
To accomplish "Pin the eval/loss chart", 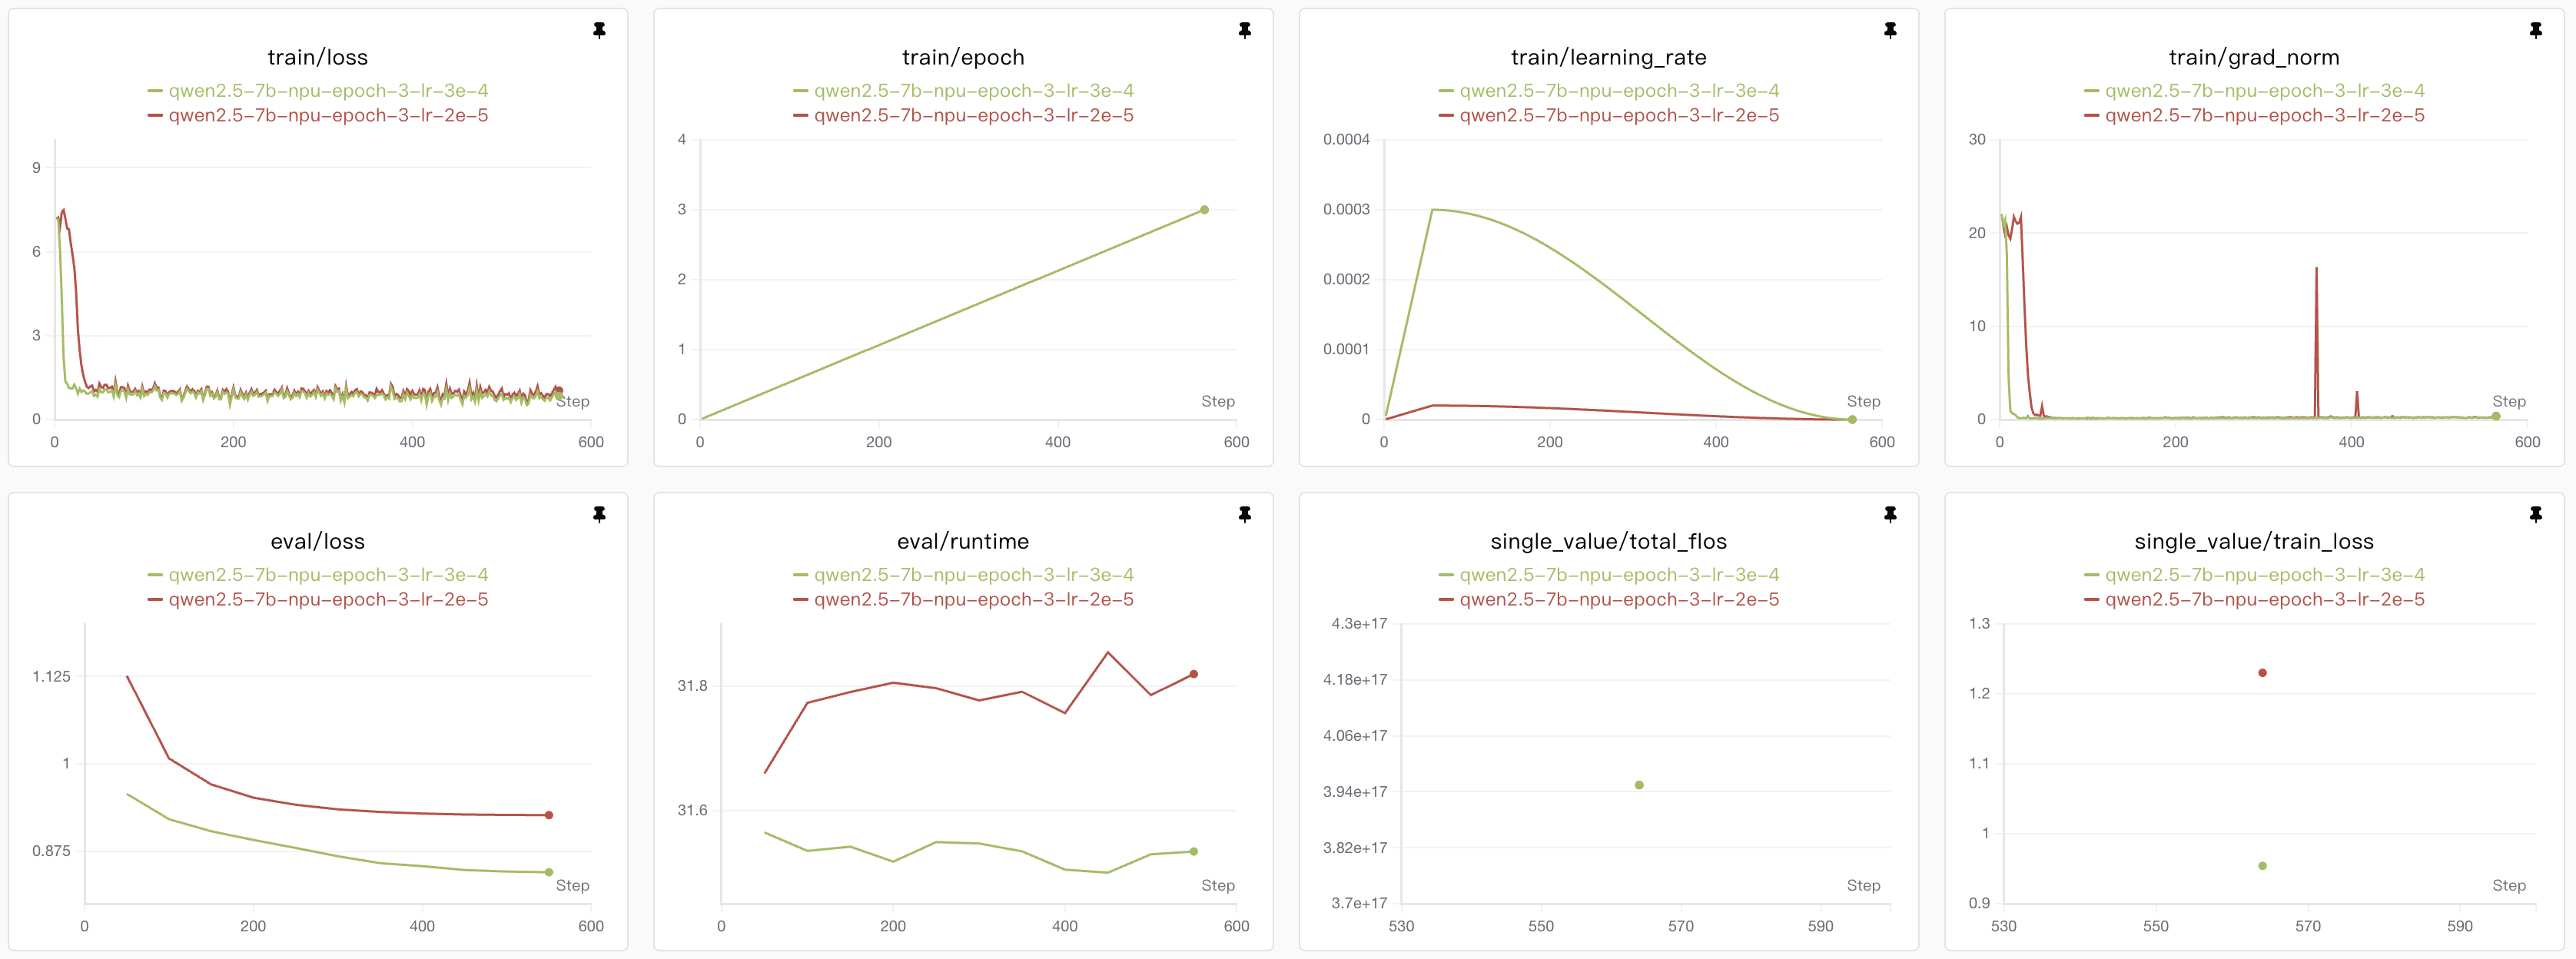I will pyautogui.click(x=599, y=514).
